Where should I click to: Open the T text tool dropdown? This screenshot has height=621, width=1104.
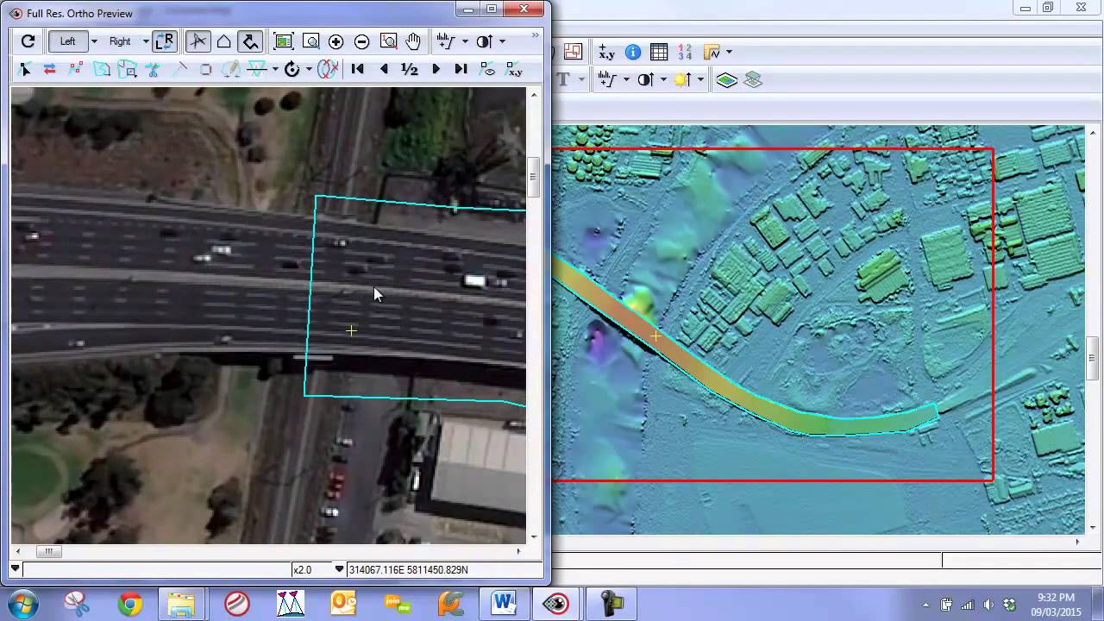tap(582, 79)
